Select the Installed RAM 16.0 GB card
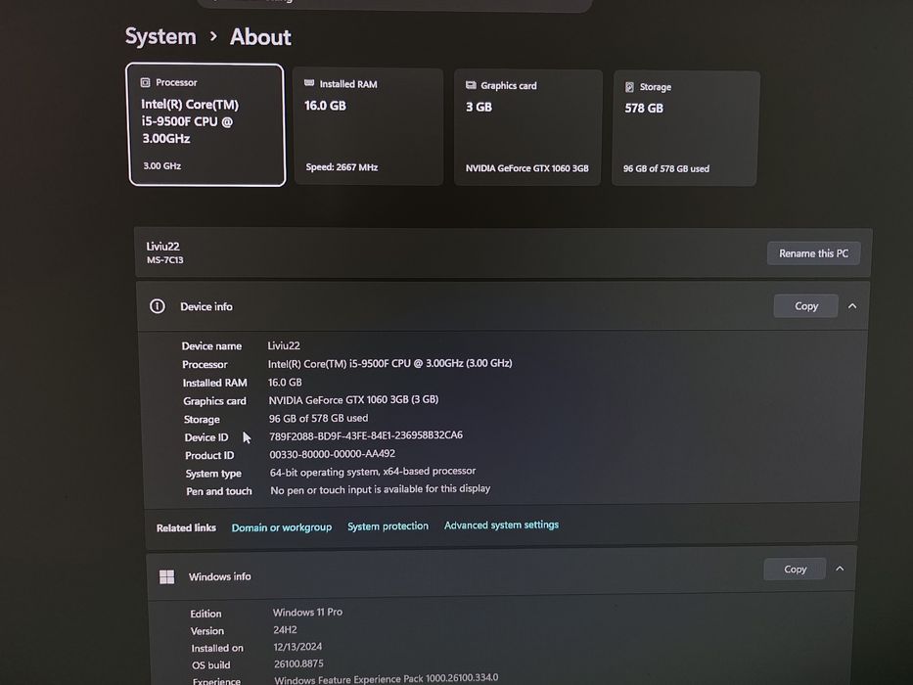Image resolution: width=913 pixels, height=685 pixels. point(369,126)
